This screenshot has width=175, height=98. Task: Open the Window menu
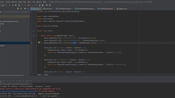pyautogui.click(x=39, y=2)
